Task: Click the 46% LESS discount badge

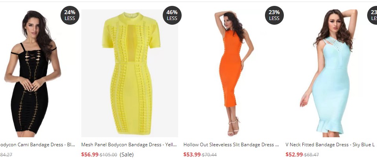Action: [x=172, y=15]
